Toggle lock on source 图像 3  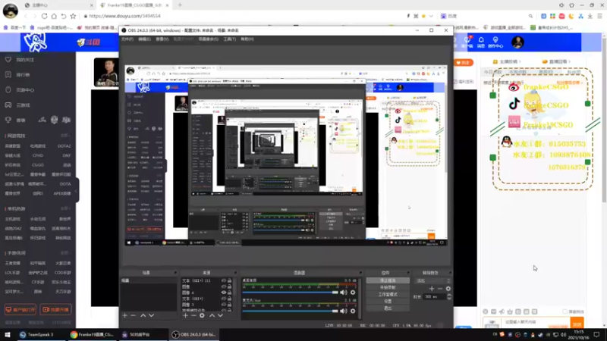click(229, 305)
